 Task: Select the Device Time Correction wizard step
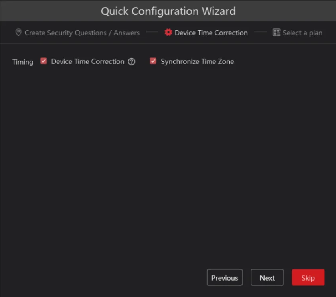click(x=211, y=33)
